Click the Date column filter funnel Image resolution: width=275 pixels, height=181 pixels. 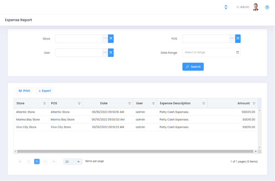point(130,104)
